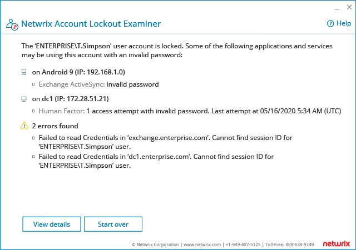
Task: Open Help via question mark icon
Action: click(330, 23)
